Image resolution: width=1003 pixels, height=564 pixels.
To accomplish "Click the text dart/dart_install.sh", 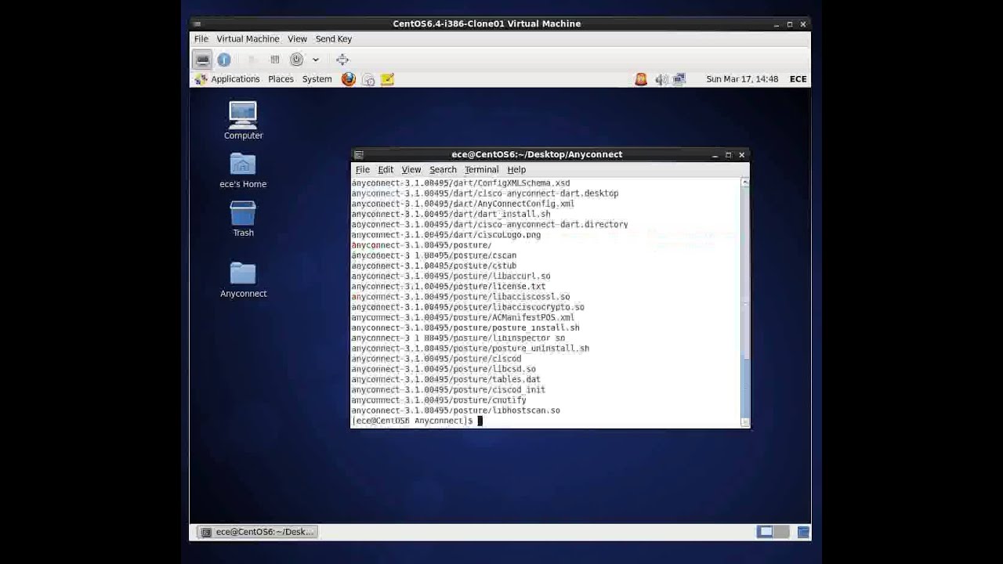I will (x=501, y=214).
